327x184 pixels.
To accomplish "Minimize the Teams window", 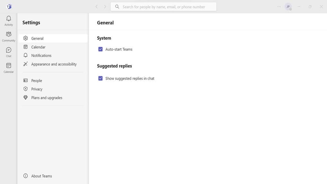I will tap(299, 7).
